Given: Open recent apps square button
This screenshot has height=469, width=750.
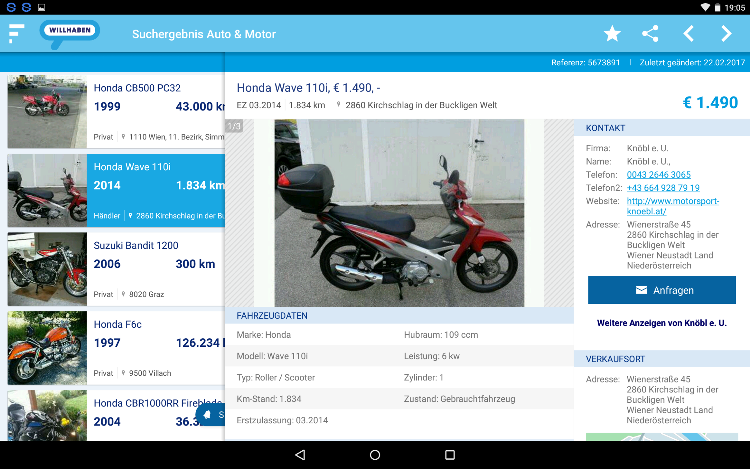Looking at the screenshot, I should point(450,455).
